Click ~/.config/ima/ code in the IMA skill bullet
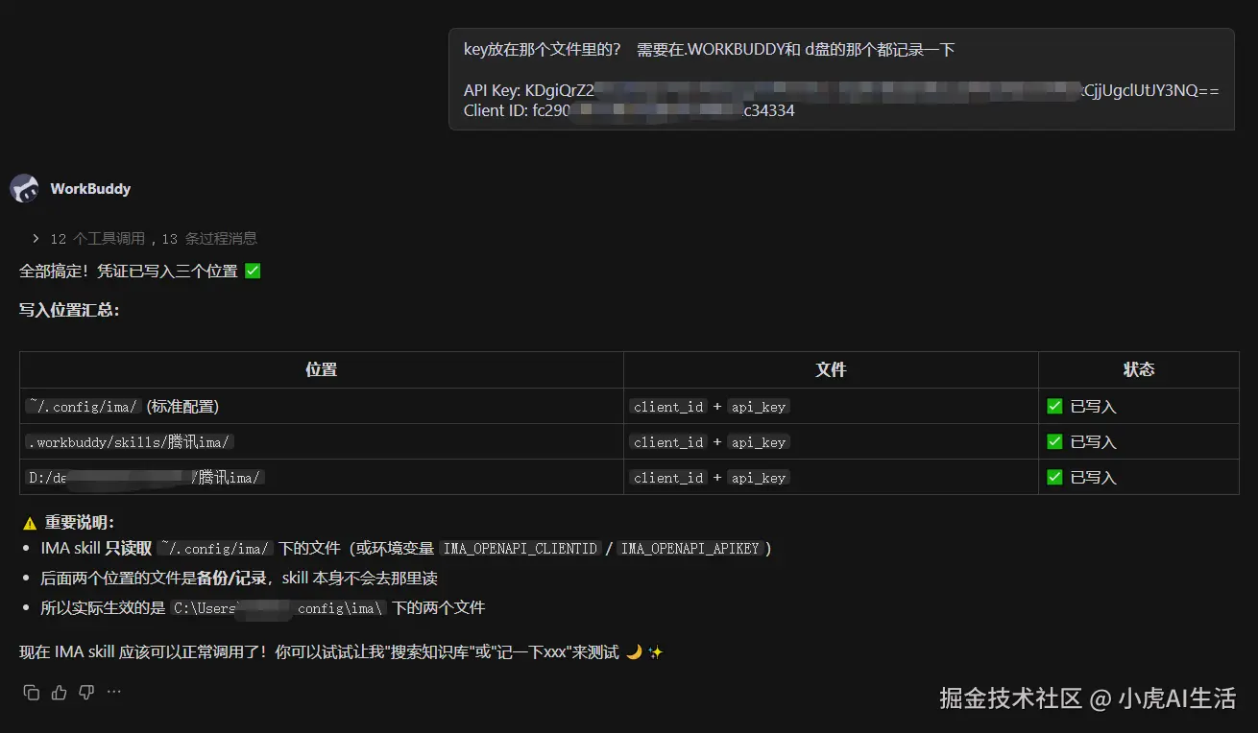Viewport: 1258px width, 733px height. [216, 549]
